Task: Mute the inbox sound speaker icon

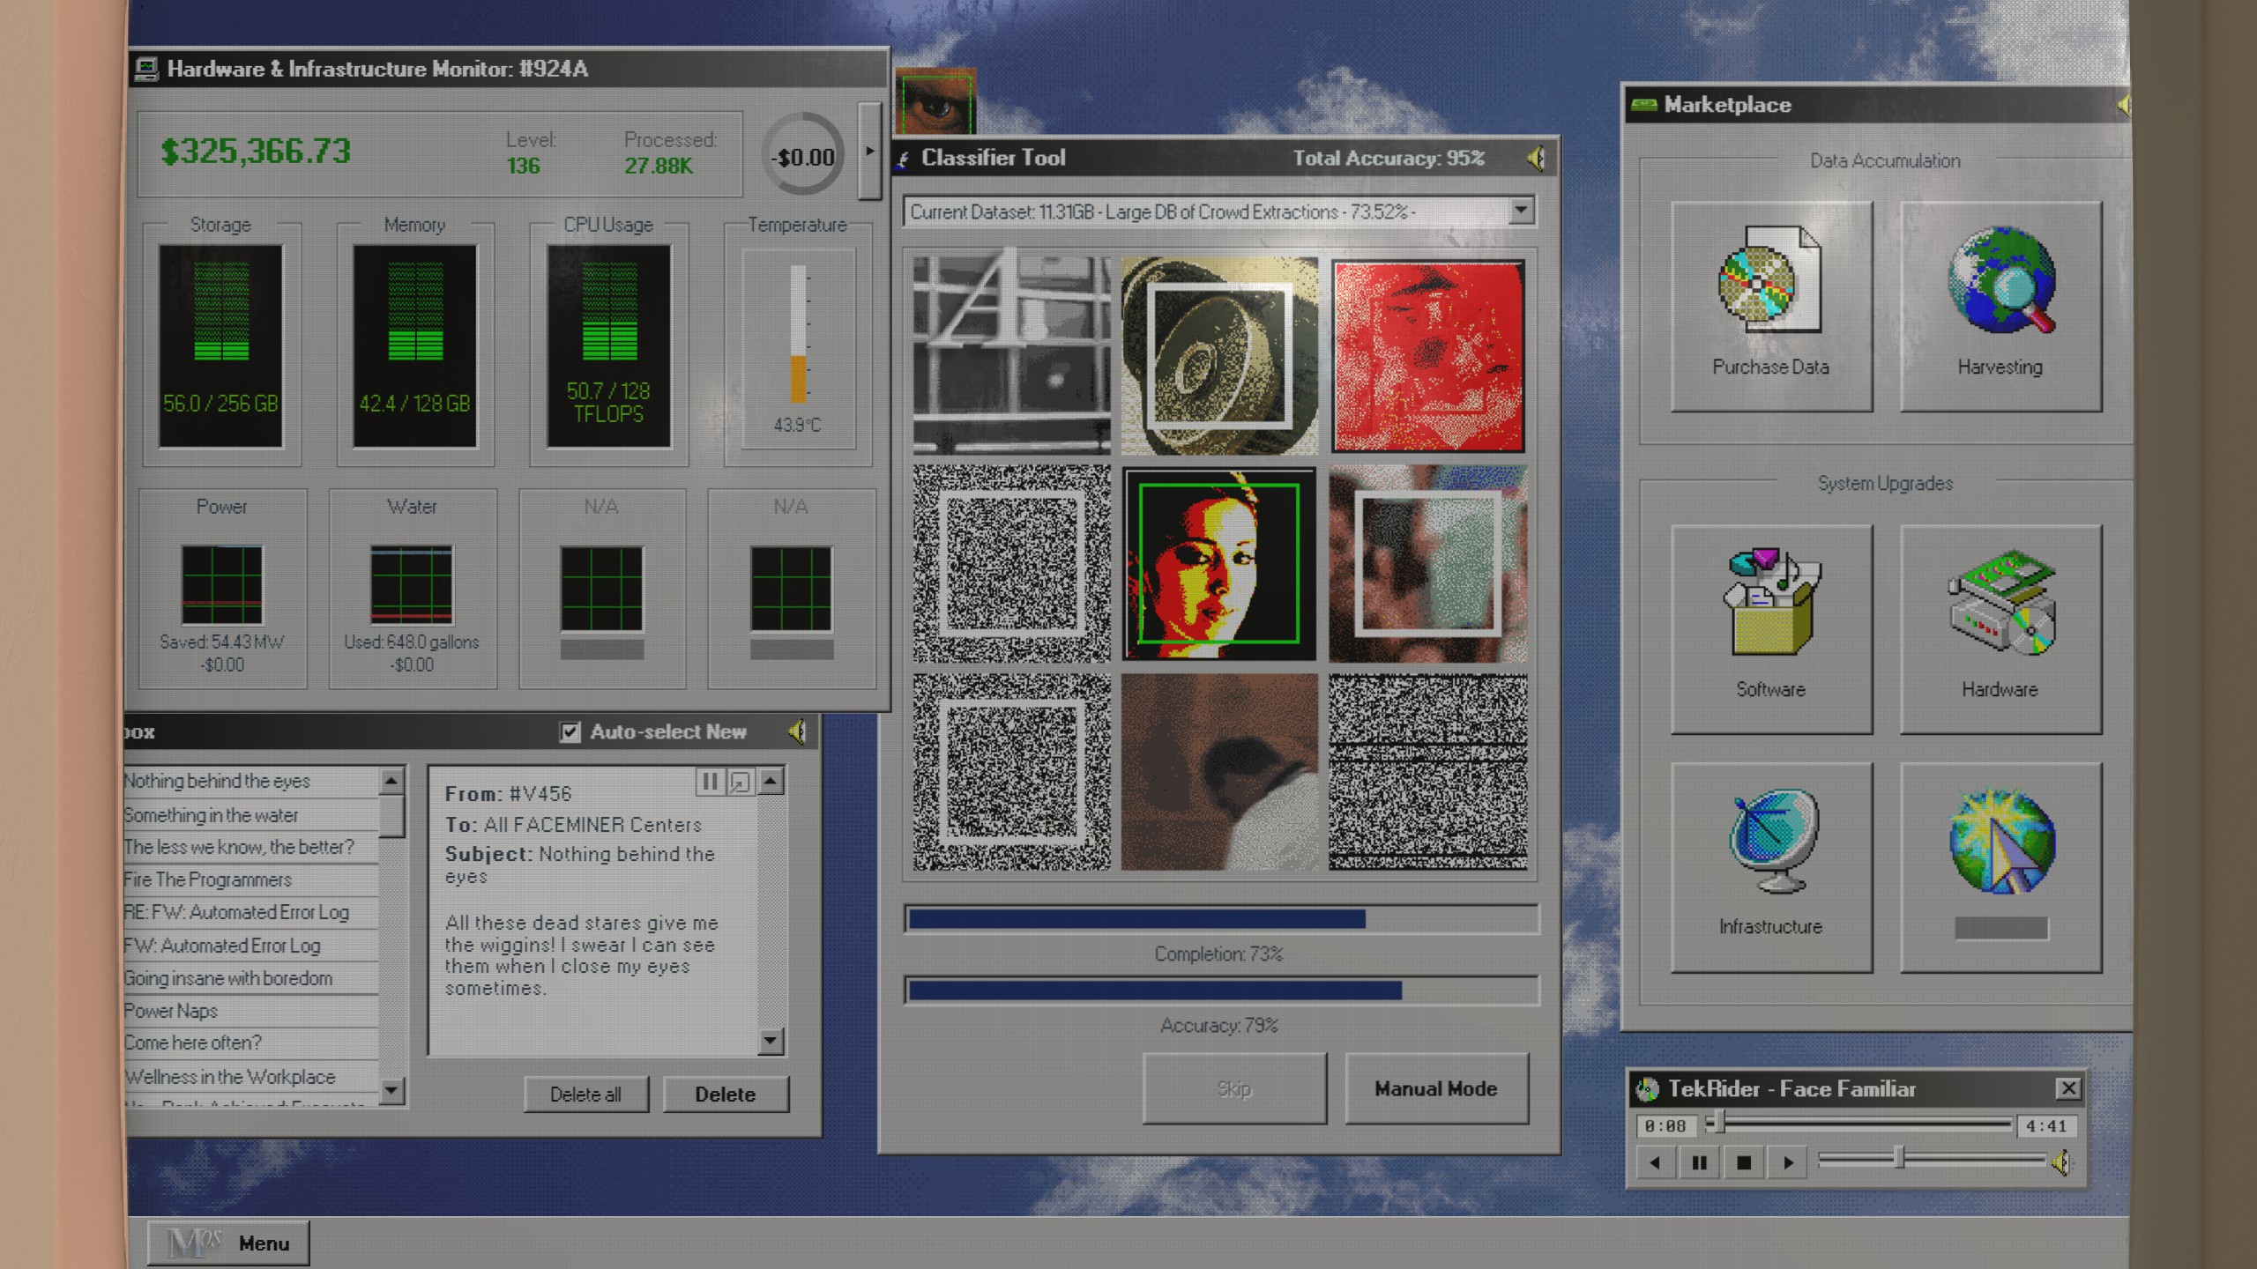Action: pyautogui.click(x=797, y=731)
